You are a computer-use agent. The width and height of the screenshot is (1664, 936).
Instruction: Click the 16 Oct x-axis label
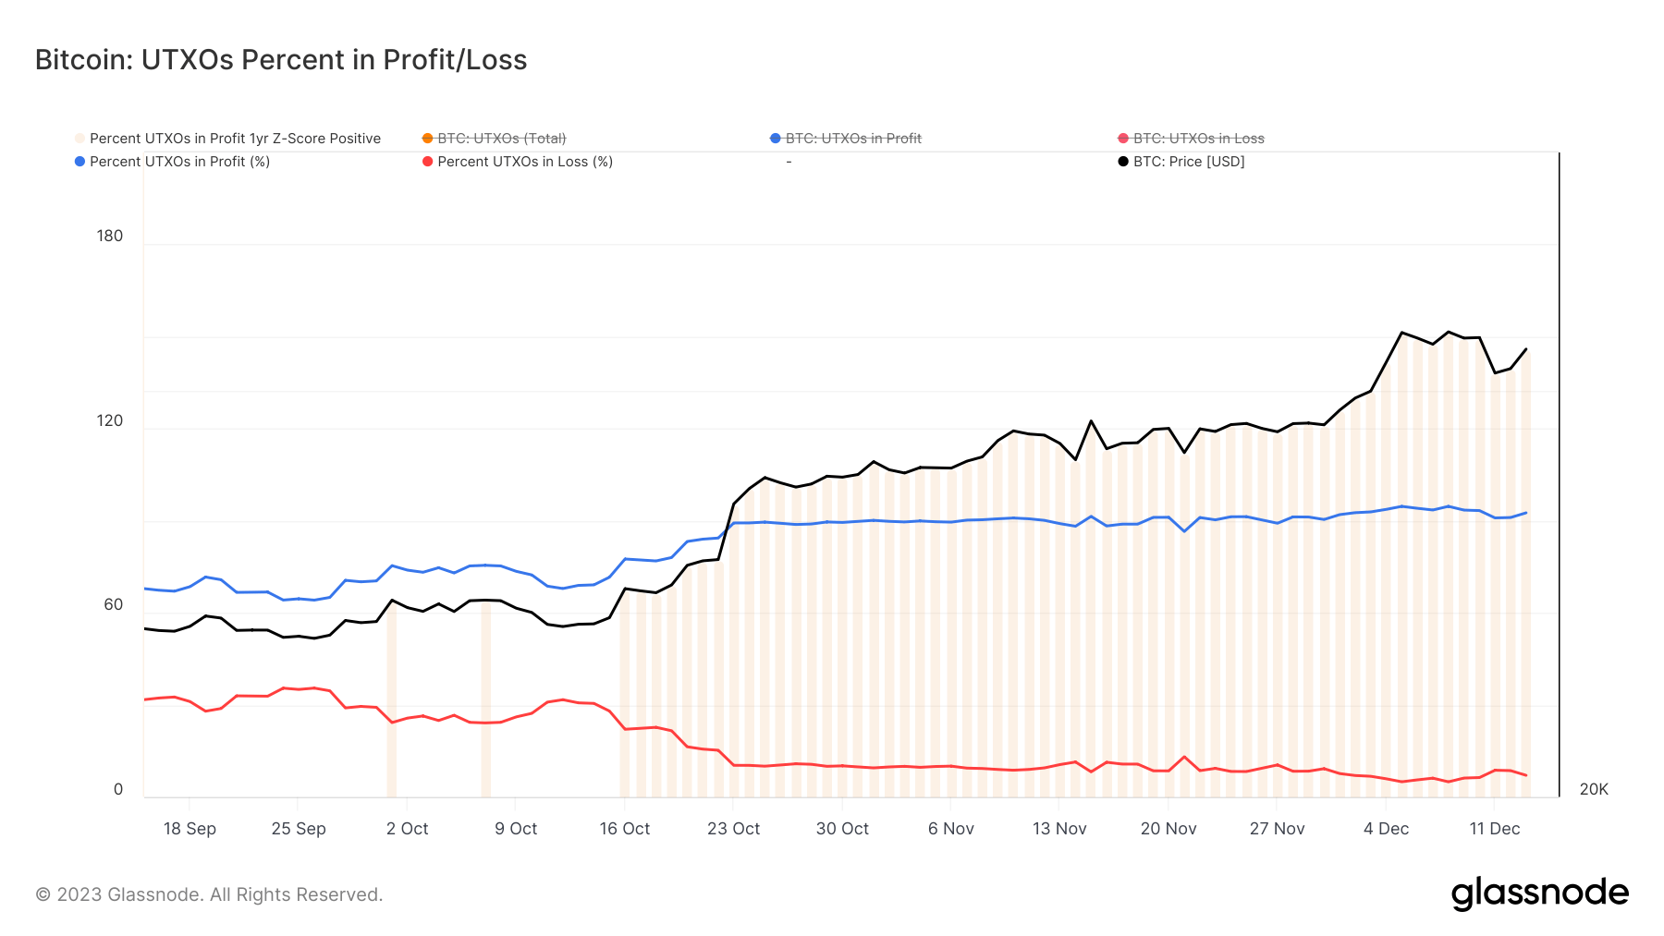625,829
